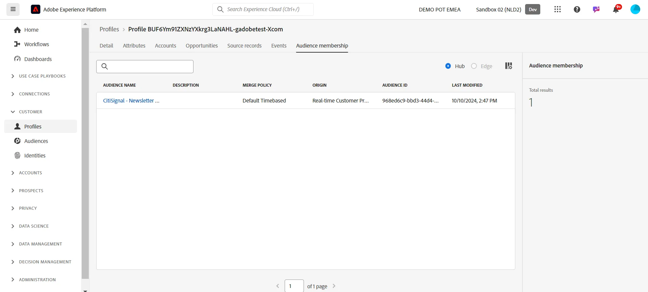Open the Help question mark icon
The width and height of the screenshot is (648, 292).
pyautogui.click(x=577, y=9)
